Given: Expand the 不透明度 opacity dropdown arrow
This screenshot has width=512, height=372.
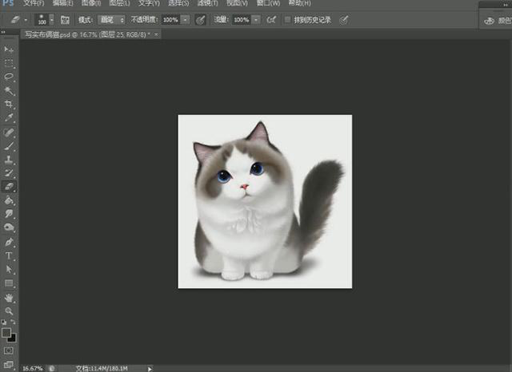Looking at the screenshot, I should pyautogui.click(x=186, y=18).
